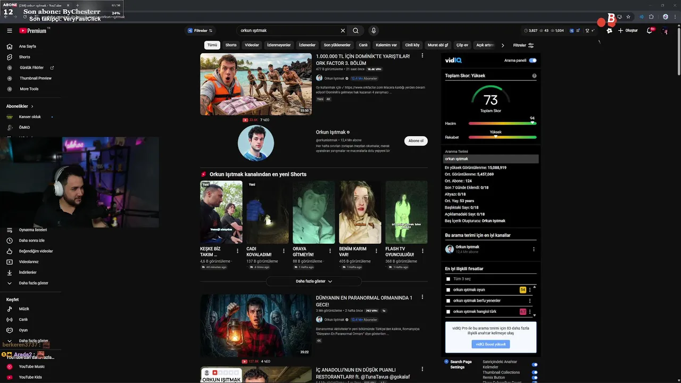
Task: Open Günlük Fikirler external link icon
Action: pyautogui.click(x=52, y=68)
